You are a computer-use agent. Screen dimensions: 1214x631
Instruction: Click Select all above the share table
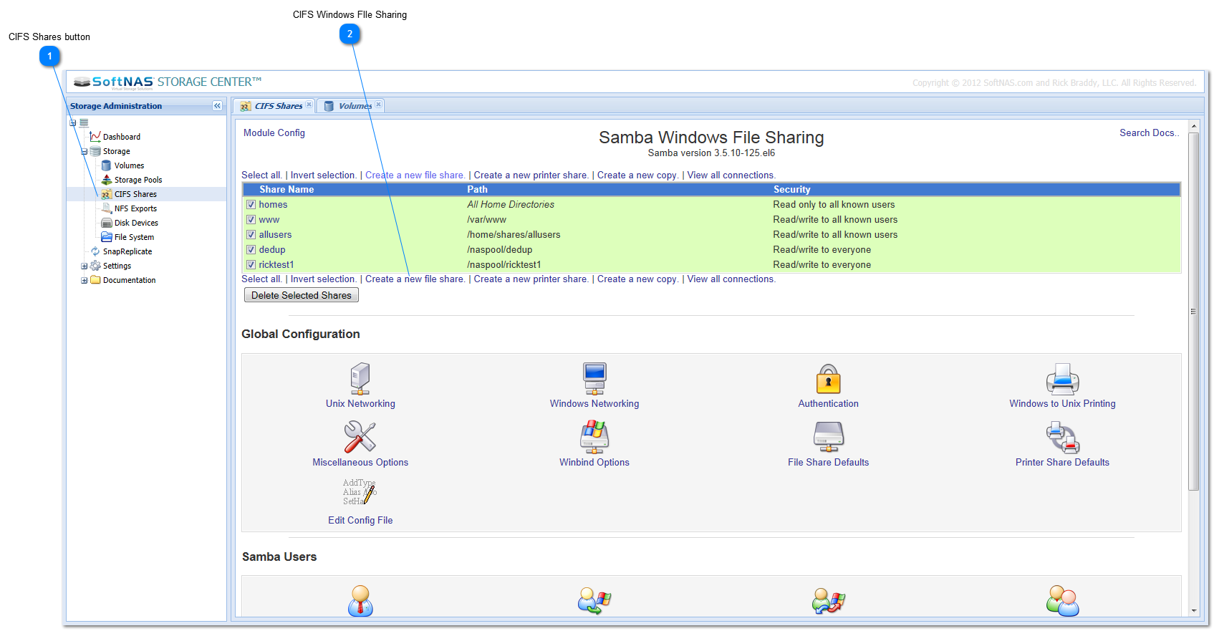[261, 175]
